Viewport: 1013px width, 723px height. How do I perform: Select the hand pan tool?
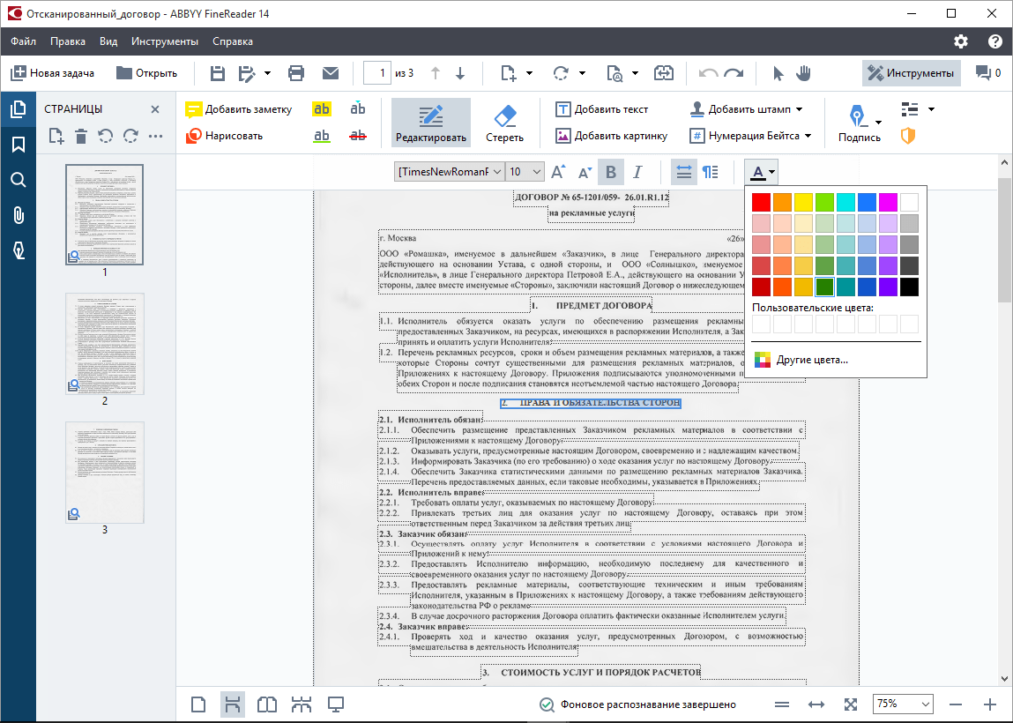click(x=803, y=73)
